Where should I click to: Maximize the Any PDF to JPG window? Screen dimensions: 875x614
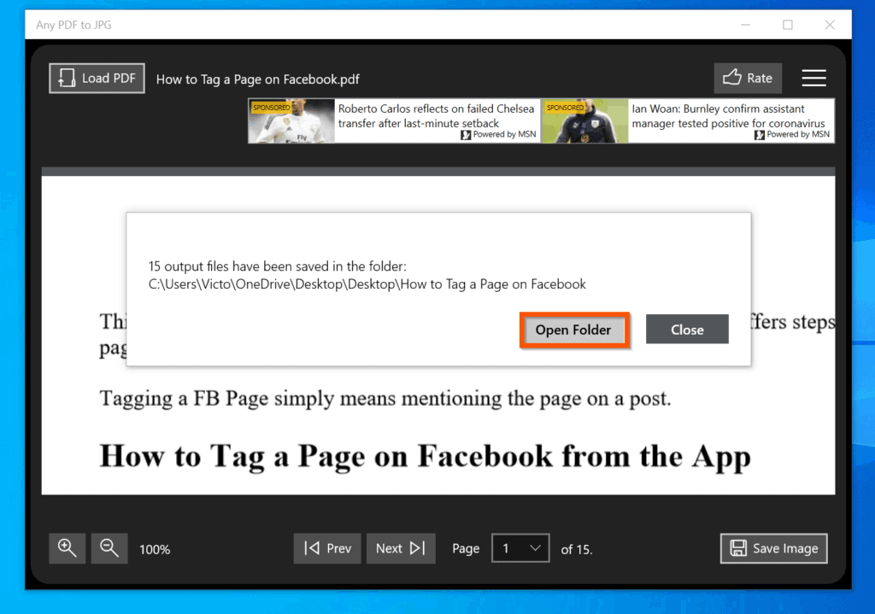point(787,25)
